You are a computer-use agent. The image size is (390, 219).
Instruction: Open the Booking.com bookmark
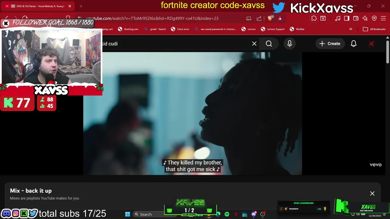[x=128, y=29]
